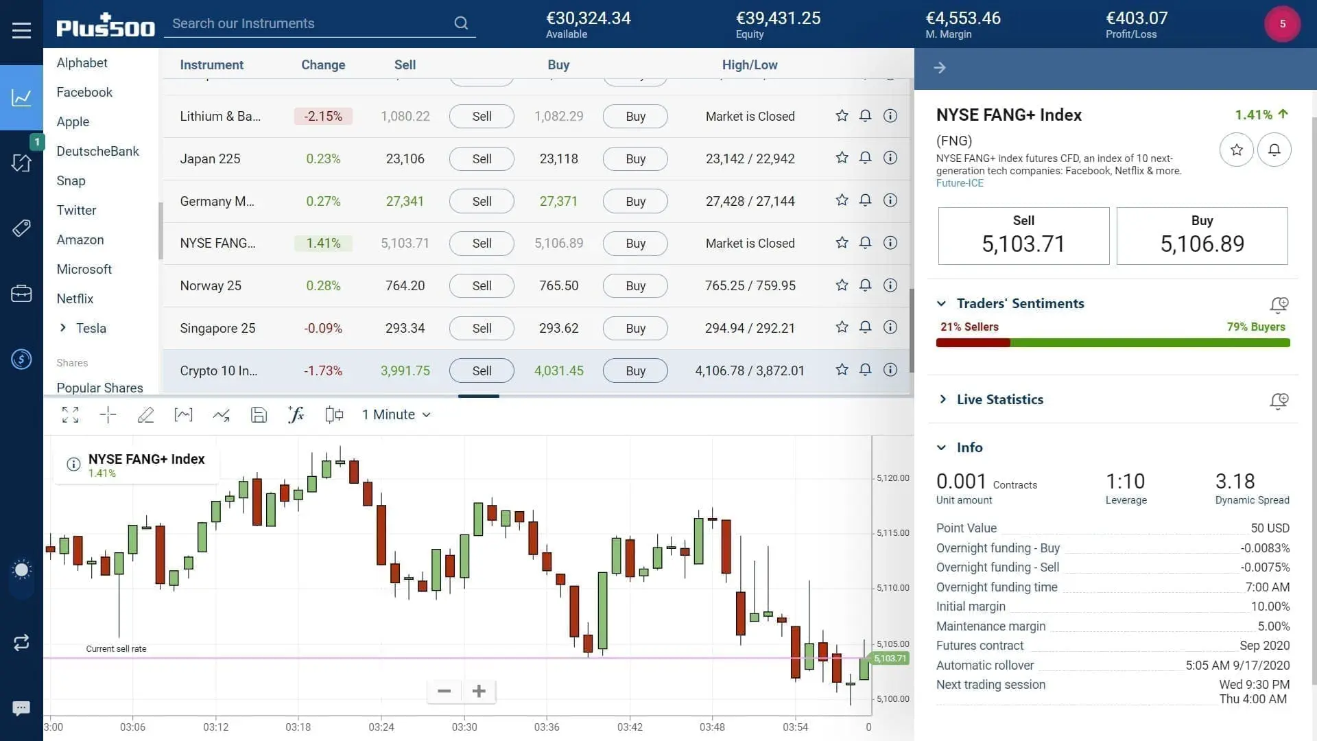Open the fx technical indicators tool
This screenshot has height=741, width=1317.
click(296, 414)
